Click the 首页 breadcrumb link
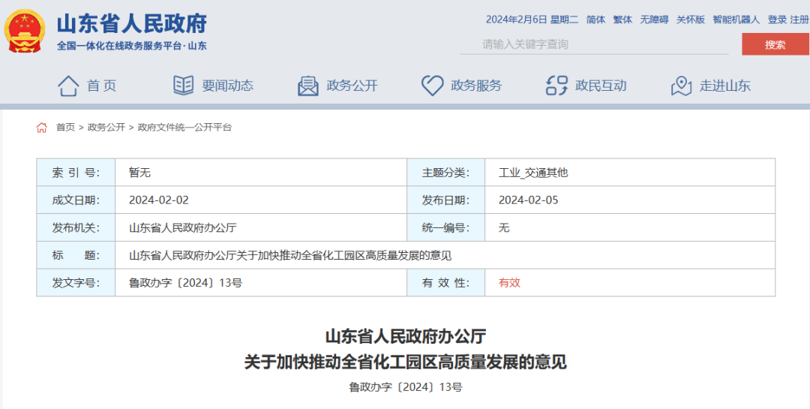 [x=65, y=127]
